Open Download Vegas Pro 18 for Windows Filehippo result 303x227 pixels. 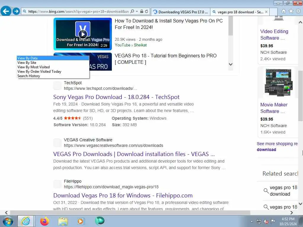tap(123, 195)
